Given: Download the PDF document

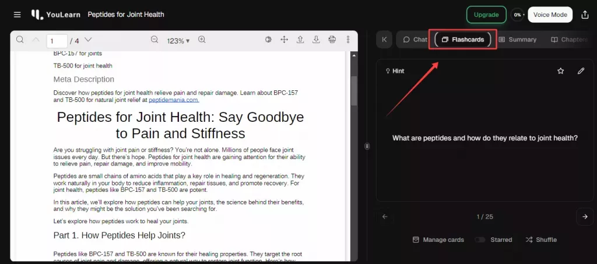Looking at the screenshot, I should point(316,39).
